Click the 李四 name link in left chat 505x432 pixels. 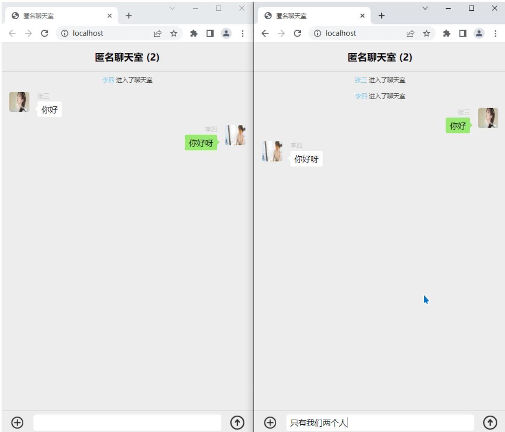(108, 80)
